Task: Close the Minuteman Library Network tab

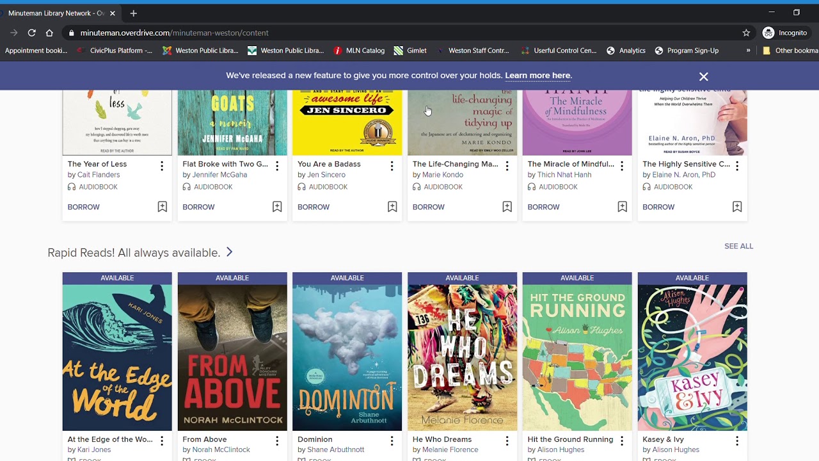Action: [x=113, y=13]
